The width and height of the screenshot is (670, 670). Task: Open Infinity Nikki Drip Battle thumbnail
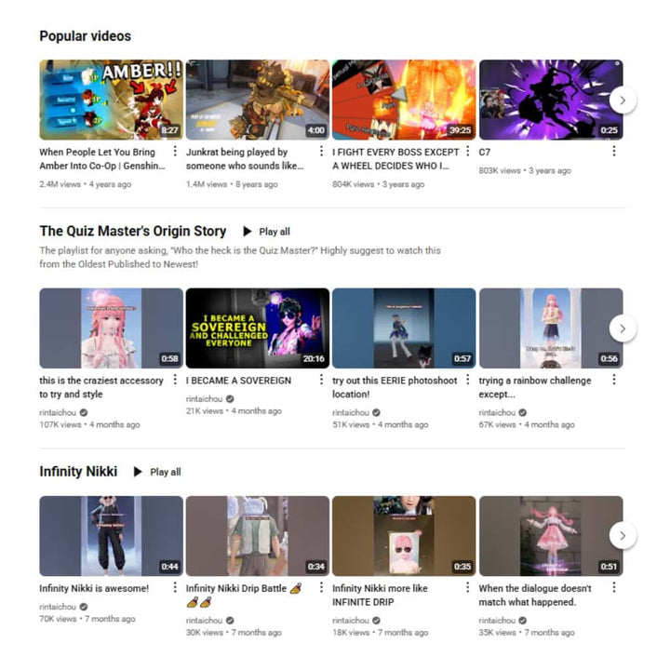pyautogui.click(x=258, y=536)
